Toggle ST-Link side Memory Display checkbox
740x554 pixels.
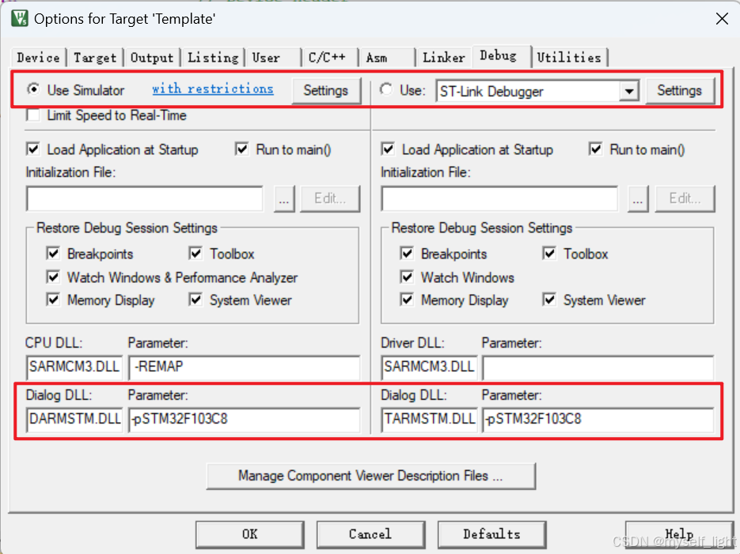407,300
